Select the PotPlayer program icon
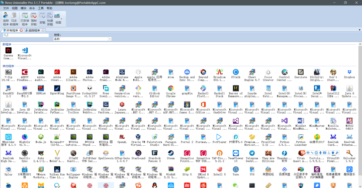The height and width of the screenshot is (188, 362). pyautogui.click(x=219, y=139)
